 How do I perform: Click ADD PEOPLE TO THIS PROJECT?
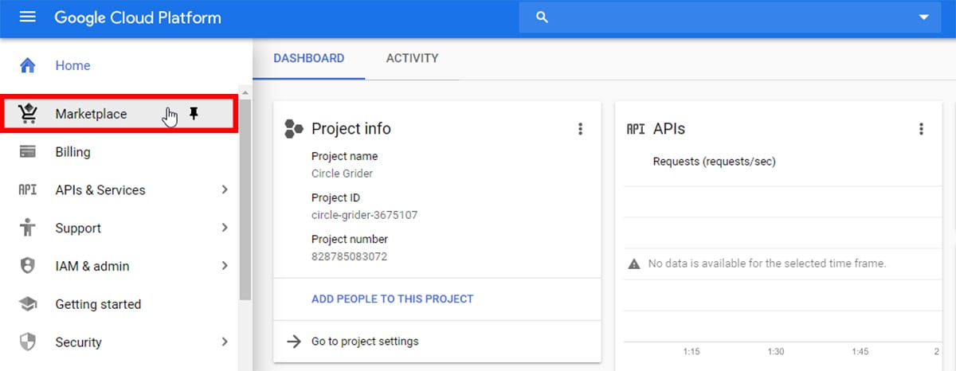pyautogui.click(x=393, y=299)
